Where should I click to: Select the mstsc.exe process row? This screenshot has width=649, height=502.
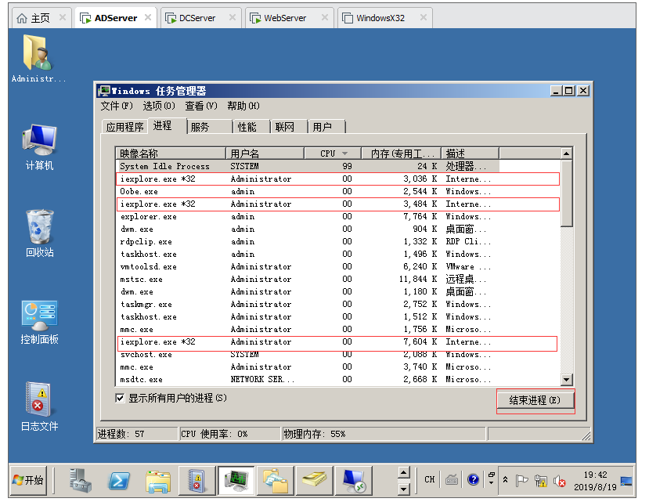coord(142,279)
